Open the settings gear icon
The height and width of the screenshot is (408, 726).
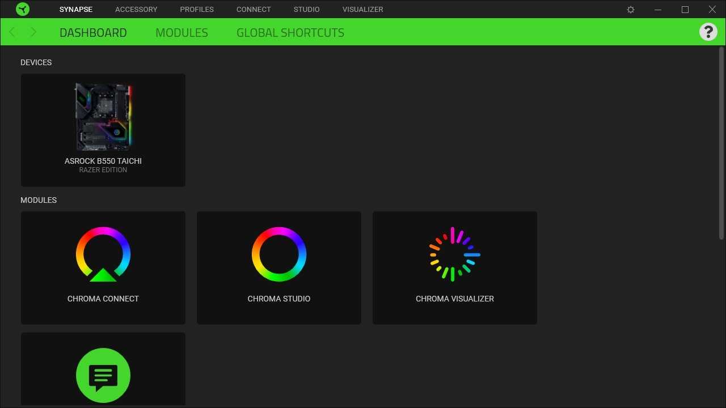[631, 10]
